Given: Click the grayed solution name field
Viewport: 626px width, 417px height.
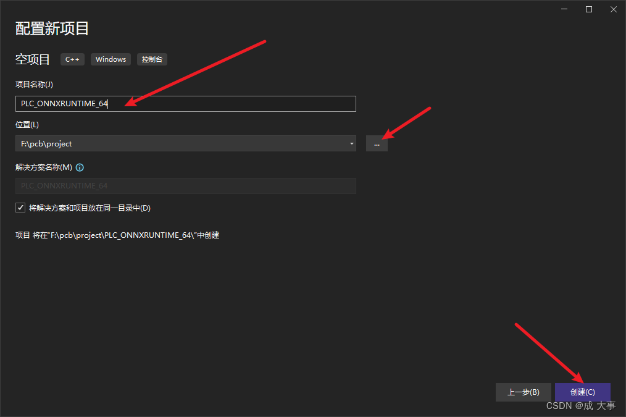Looking at the screenshot, I should coord(185,185).
